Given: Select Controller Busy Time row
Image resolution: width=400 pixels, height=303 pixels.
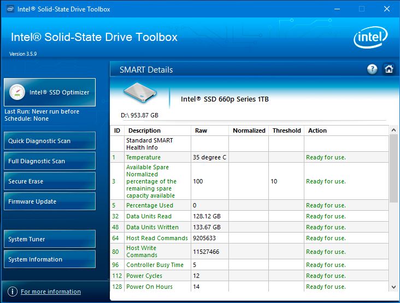Looking at the screenshot, I should click(250, 265).
